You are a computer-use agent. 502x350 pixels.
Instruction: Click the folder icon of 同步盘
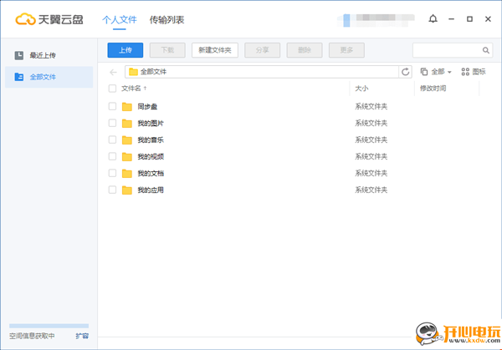[x=127, y=106]
